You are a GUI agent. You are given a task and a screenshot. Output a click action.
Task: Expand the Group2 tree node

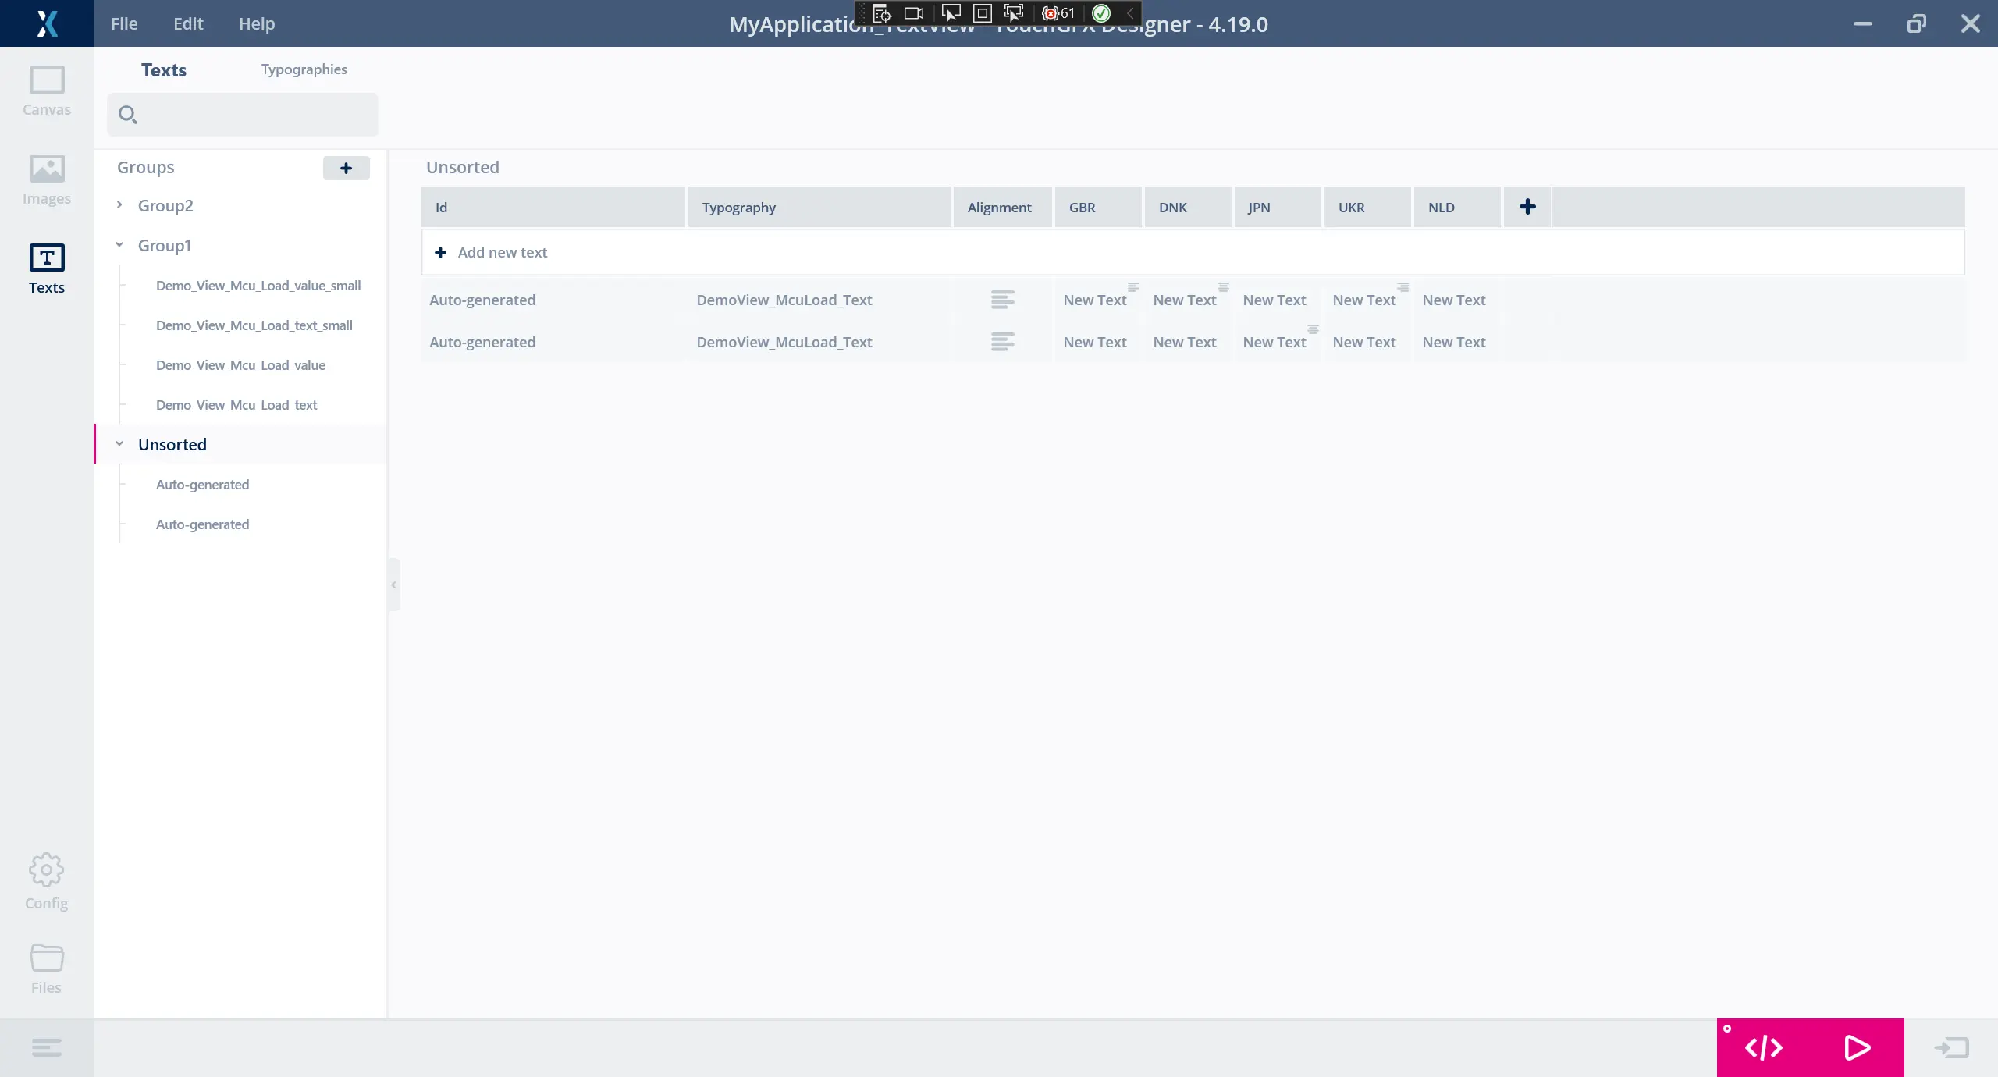(x=119, y=205)
